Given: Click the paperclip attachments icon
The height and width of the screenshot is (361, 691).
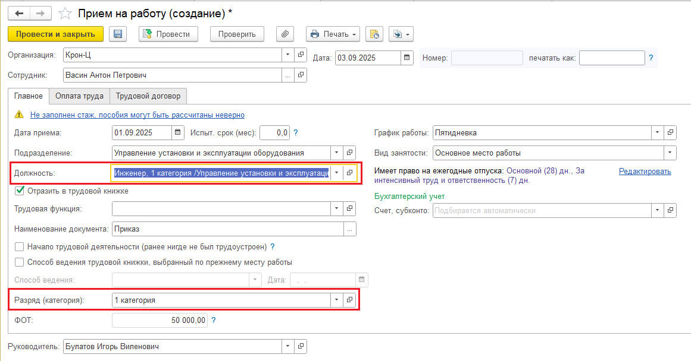Looking at the screenshot, I should pyautogui.click(x=285, y=34).
